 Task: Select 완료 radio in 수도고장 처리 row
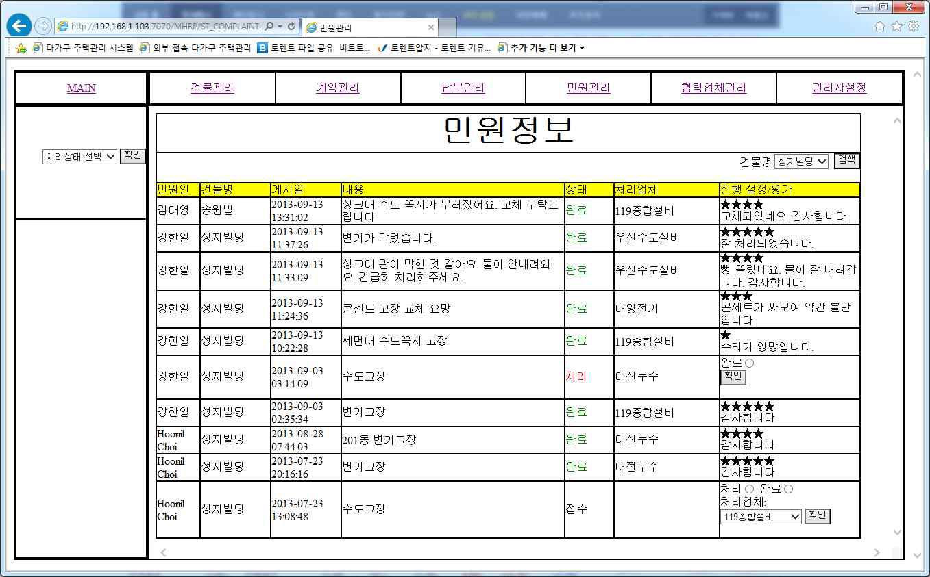tap(749, 363)
